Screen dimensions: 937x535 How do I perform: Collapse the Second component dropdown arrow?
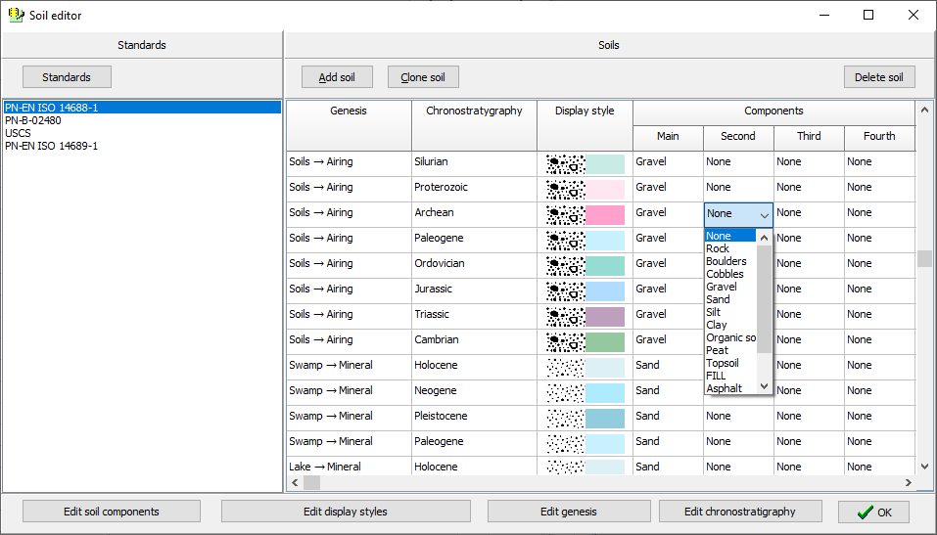click(x=764, y=214)
